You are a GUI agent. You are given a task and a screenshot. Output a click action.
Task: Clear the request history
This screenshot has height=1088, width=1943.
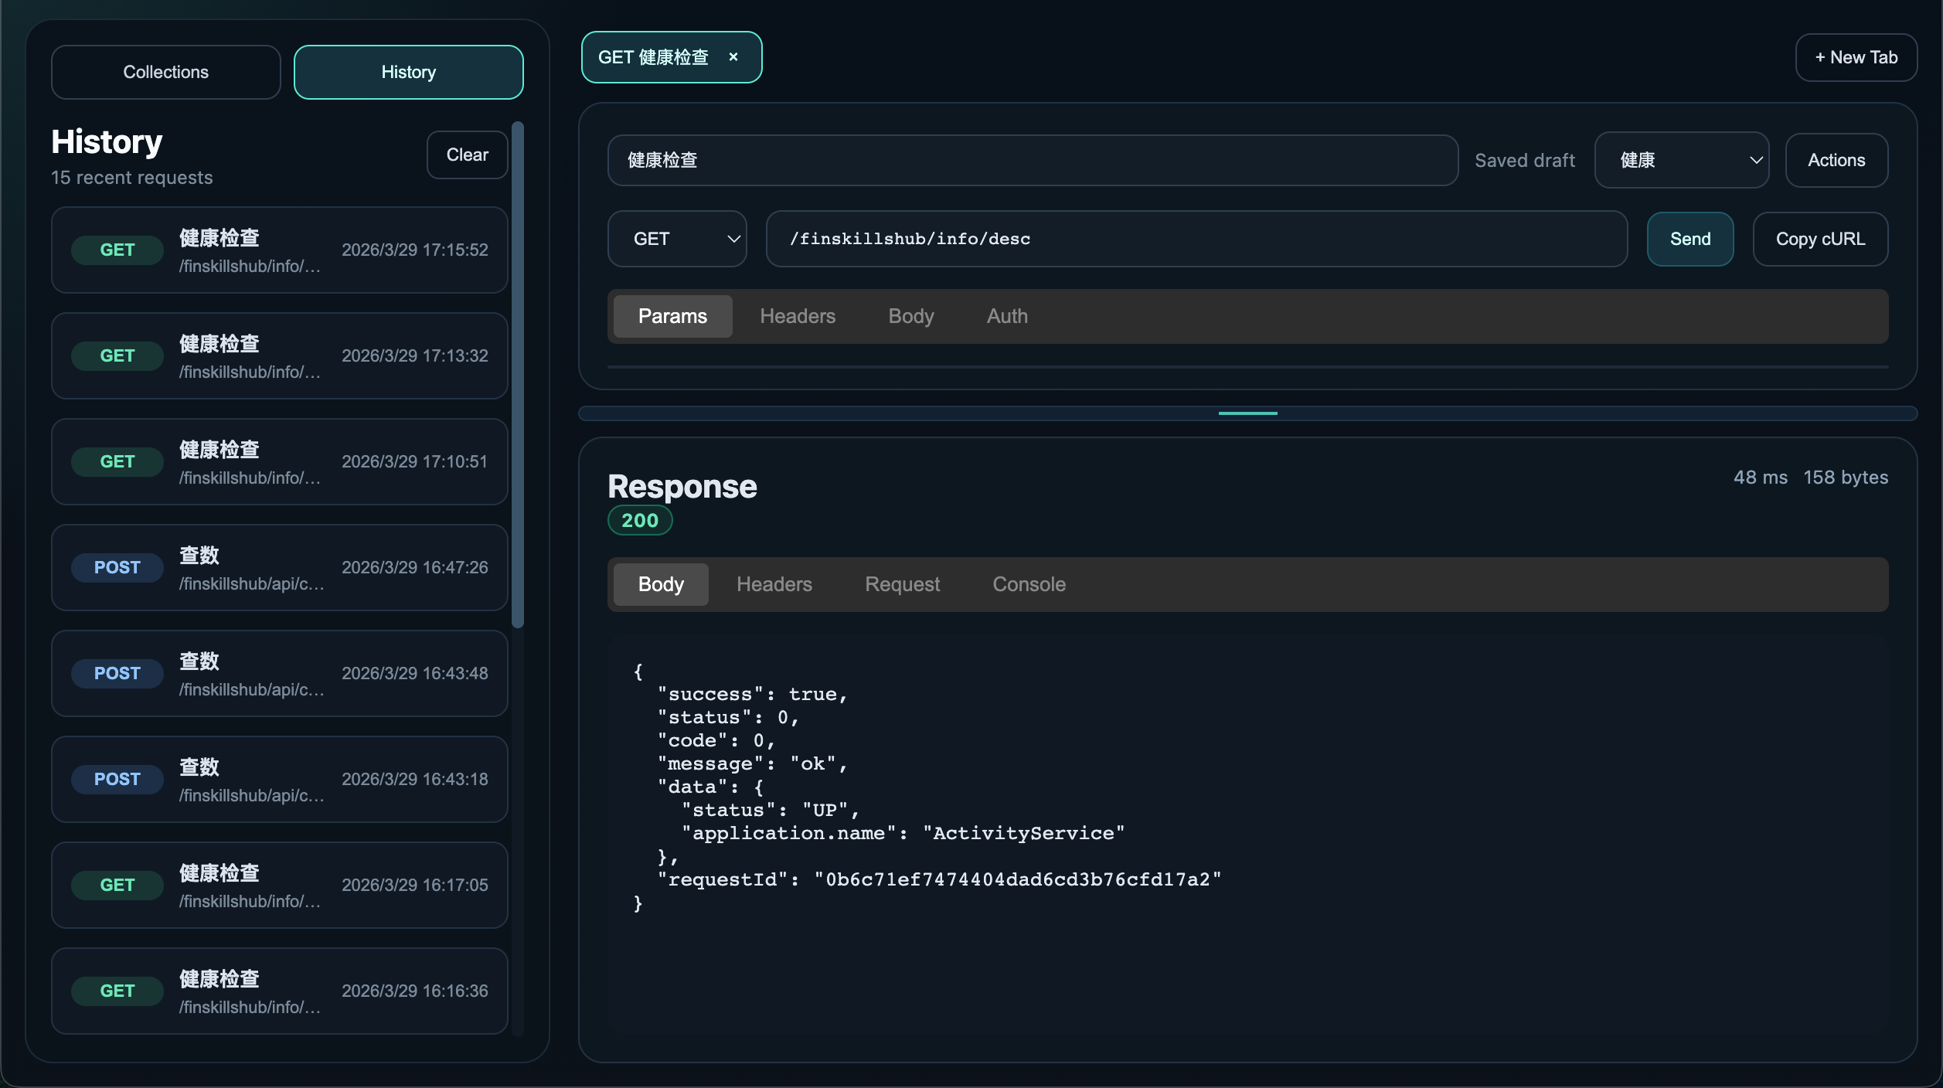click(x=467, y=155)
